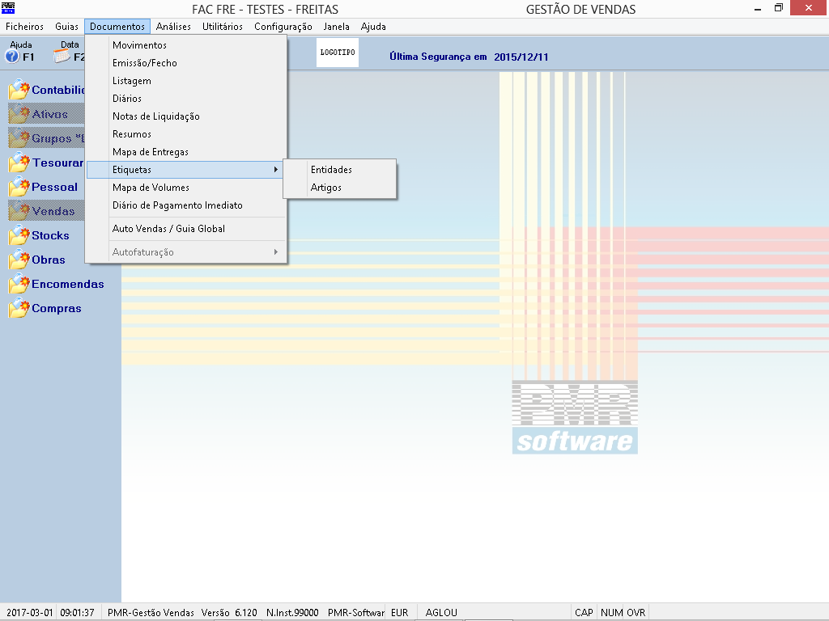Screen dimensions: 829x621
Task: Open the Compras folder icon
Action: 19,309
